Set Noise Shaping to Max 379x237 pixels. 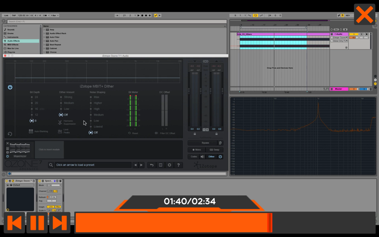point(94,97)
